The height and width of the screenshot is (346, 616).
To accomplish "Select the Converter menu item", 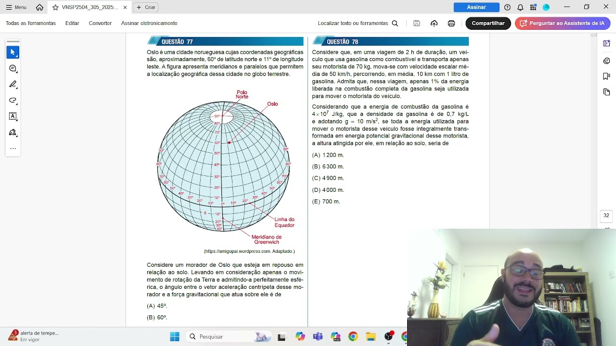I will pos(100,23).
